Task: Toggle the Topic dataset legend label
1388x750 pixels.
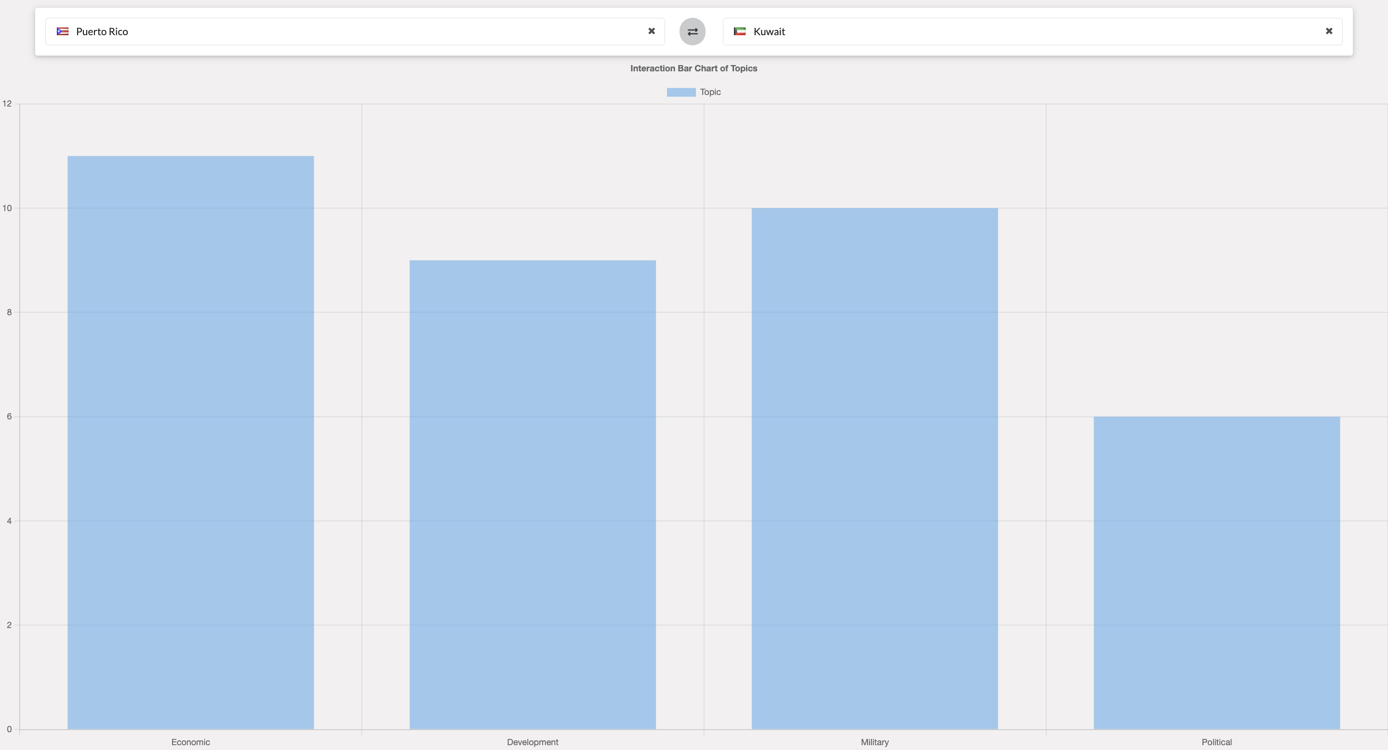Action: pos(710,92)
